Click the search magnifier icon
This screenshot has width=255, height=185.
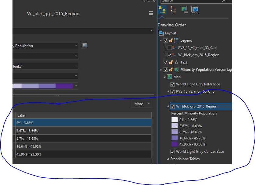tap(224, 1)
